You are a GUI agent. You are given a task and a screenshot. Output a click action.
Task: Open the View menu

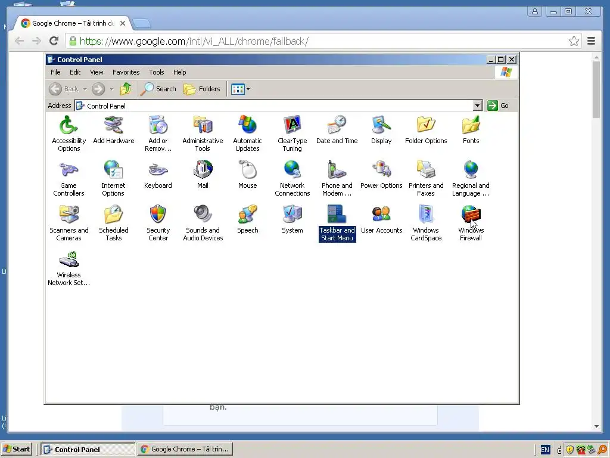click(x=97, y=72)
